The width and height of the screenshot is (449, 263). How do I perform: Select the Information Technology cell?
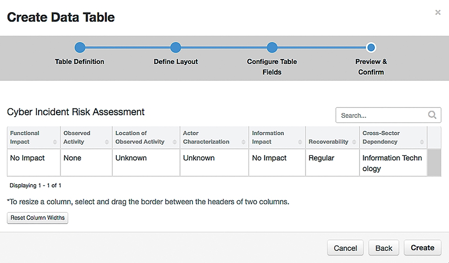[393, 163]
